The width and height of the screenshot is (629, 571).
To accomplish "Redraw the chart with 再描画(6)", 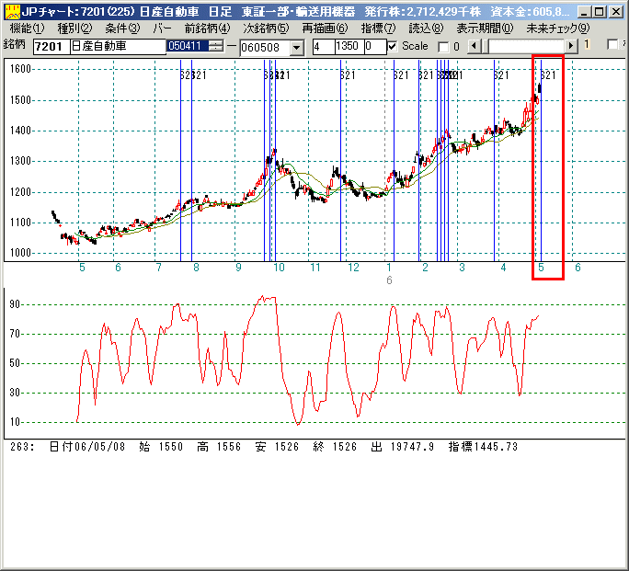I will 325,29.
